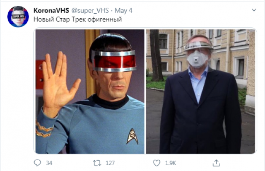Visit the @super_VHS handle link
Viewport: 265px width, 171px height.
pyautogui.click(x=90, y=11)
